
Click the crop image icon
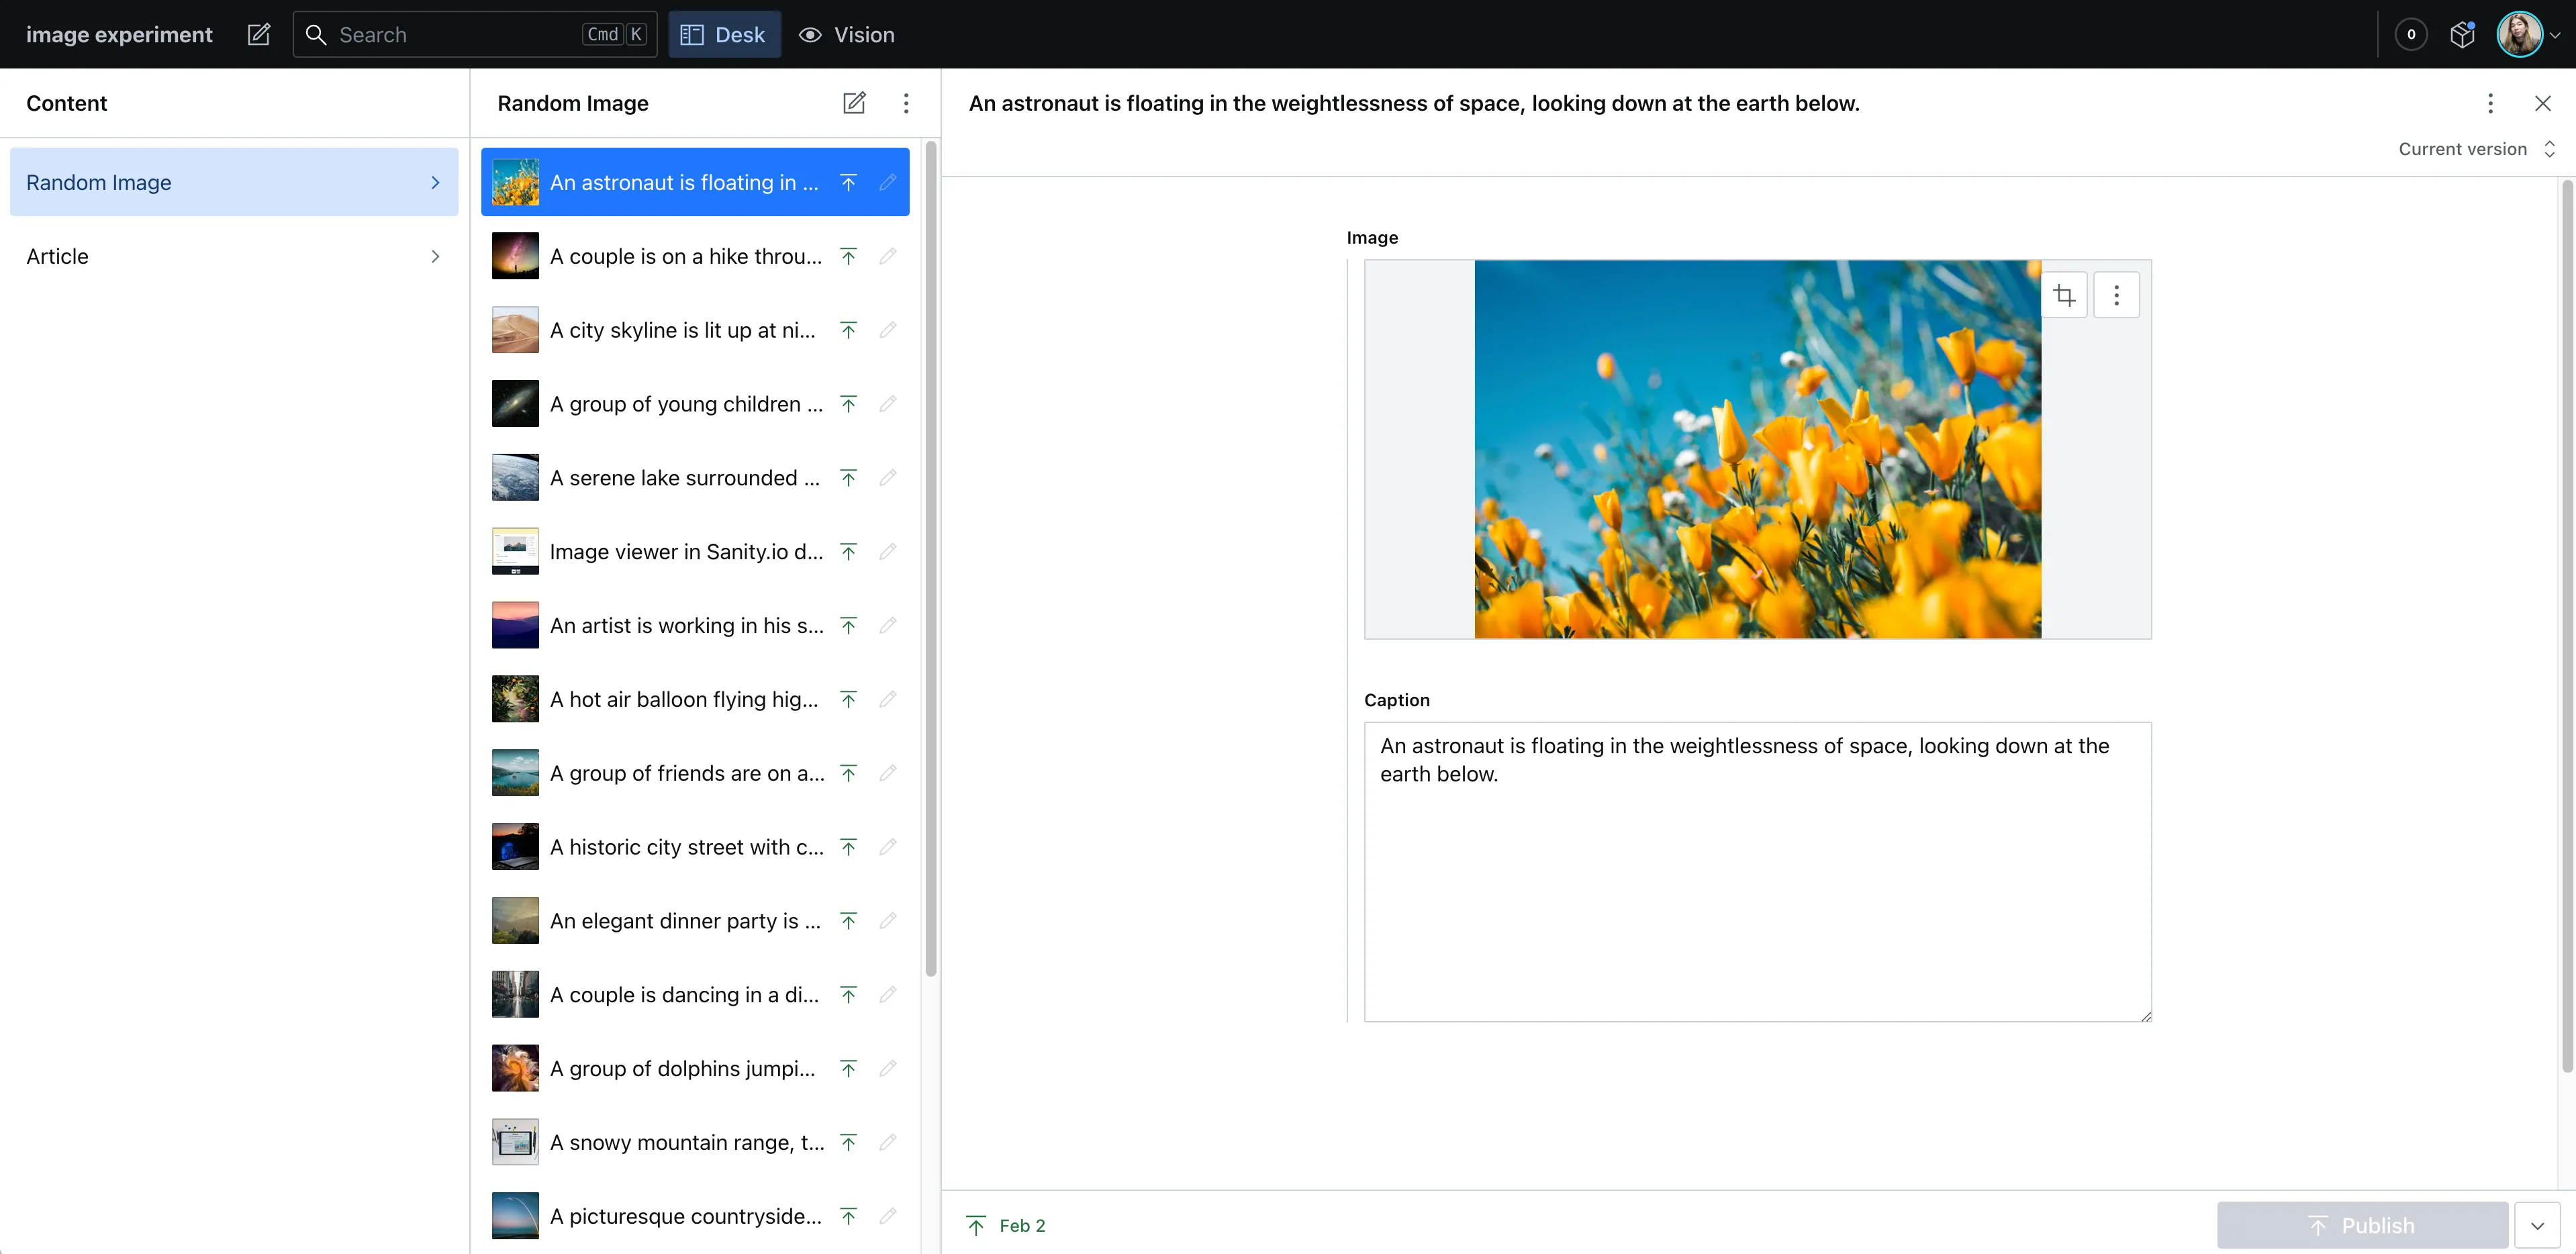(x=2064, y=295)
